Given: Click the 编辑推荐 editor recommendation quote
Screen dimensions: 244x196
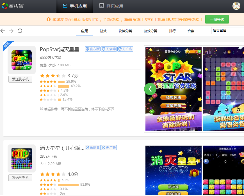Looking at the screenshot, I should pyautogui.click(x=77, y=109).
